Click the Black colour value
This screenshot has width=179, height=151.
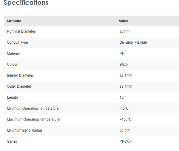[x=124, y=64]
